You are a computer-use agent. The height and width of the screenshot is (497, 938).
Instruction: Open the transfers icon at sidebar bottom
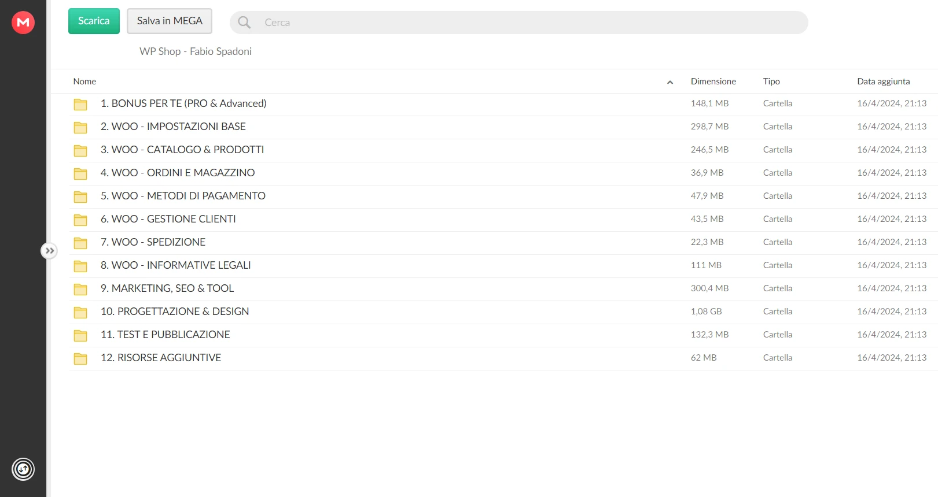click(23, 469)
